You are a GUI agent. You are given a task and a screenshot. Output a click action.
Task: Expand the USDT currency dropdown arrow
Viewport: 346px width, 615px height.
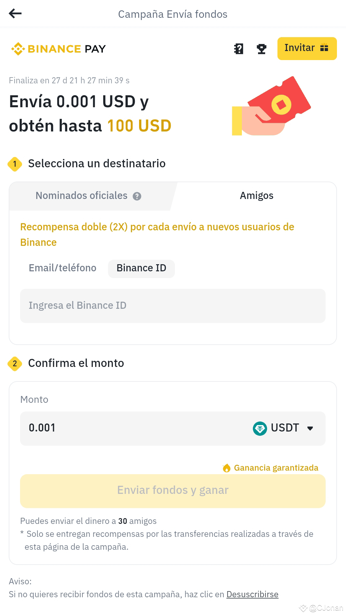coord(310,429)
